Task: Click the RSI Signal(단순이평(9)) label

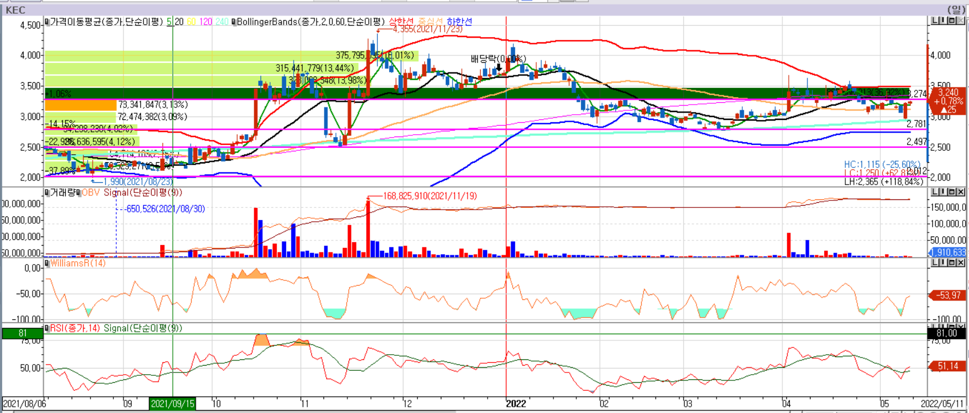Action: tap(143, 328)
